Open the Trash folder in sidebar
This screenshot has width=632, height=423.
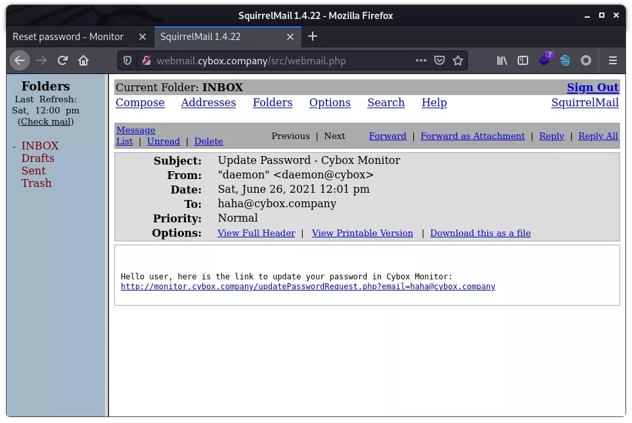coord(36,183)
